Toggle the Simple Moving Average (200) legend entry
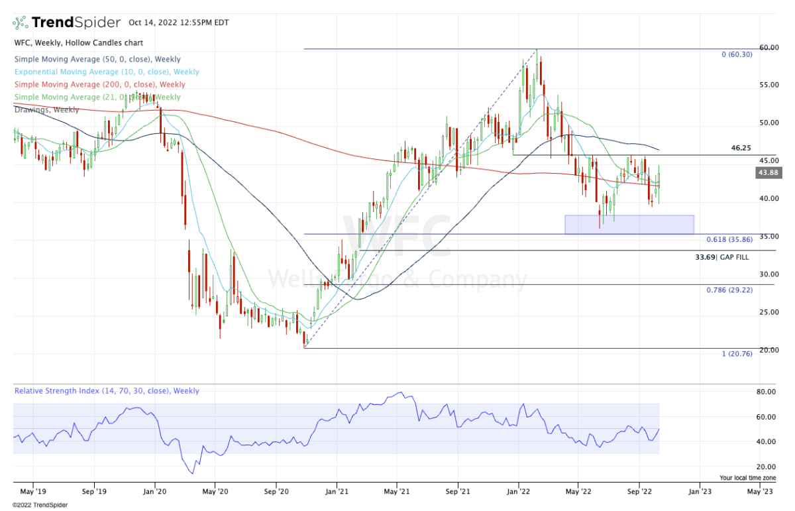Image resolution: width=795 pixels, height=511 pixels. [99, 85]
